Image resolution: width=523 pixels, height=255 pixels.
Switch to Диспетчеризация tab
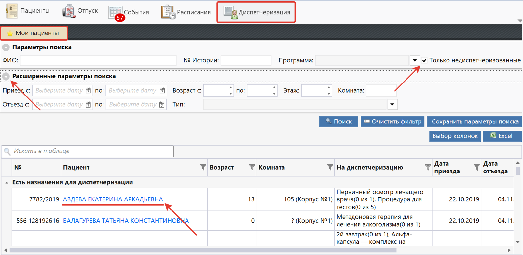click(256, 12)
